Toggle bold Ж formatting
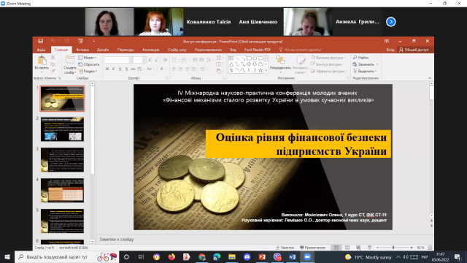This screenshot has height=263, width=467. click(107, 69)
